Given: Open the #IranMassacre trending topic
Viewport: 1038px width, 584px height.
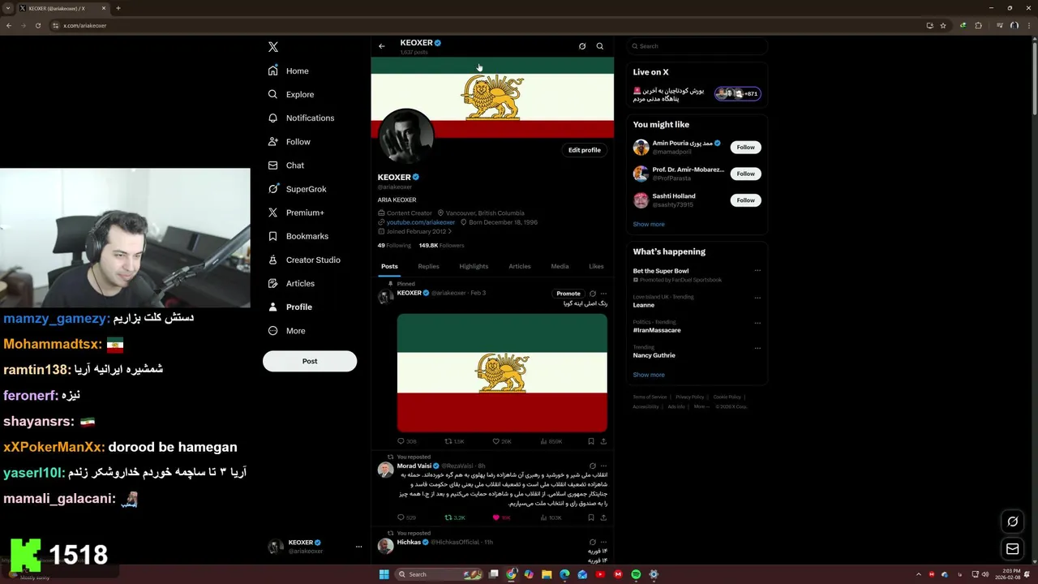Looking at the screenshot, I should [657, 330].
